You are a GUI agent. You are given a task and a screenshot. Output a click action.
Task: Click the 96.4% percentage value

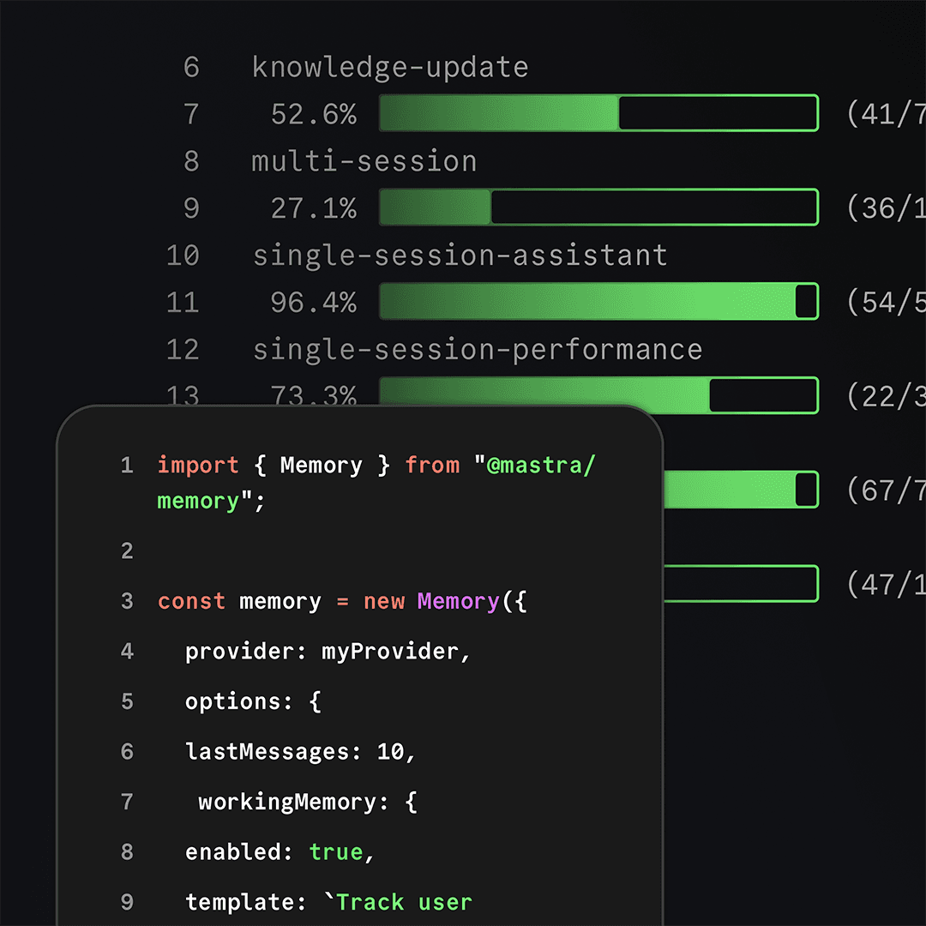coord(313,303)
